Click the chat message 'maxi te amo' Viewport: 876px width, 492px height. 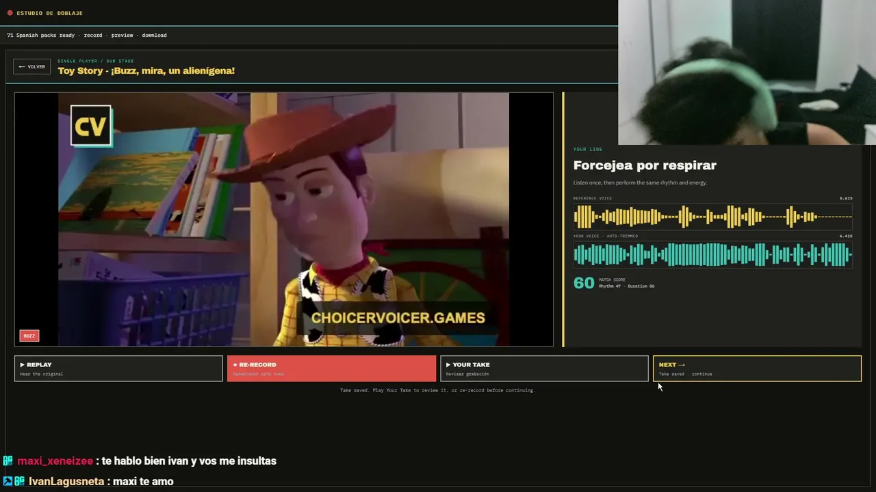point(143,482)
